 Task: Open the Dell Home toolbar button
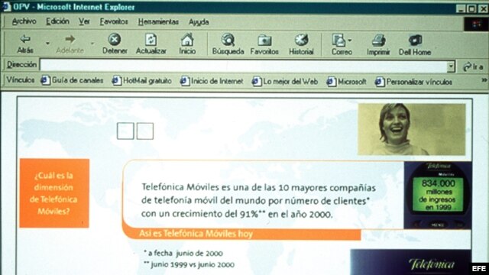click(x=415, y=44)
